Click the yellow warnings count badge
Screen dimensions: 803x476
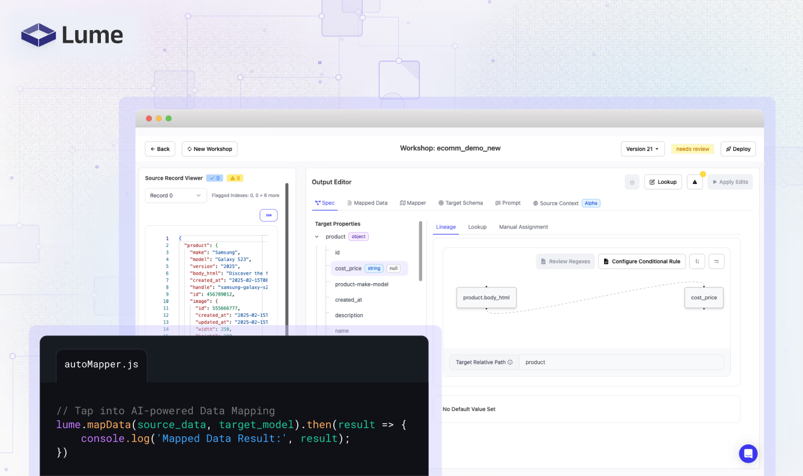pos(234,178)
